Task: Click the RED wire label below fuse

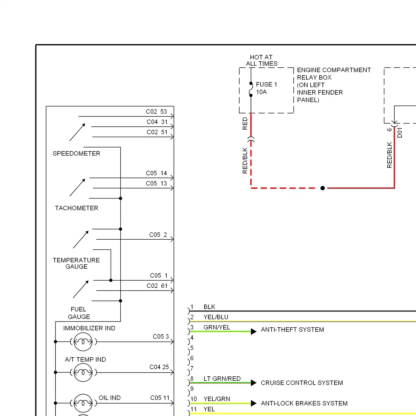Action: (x=245, y=123)
